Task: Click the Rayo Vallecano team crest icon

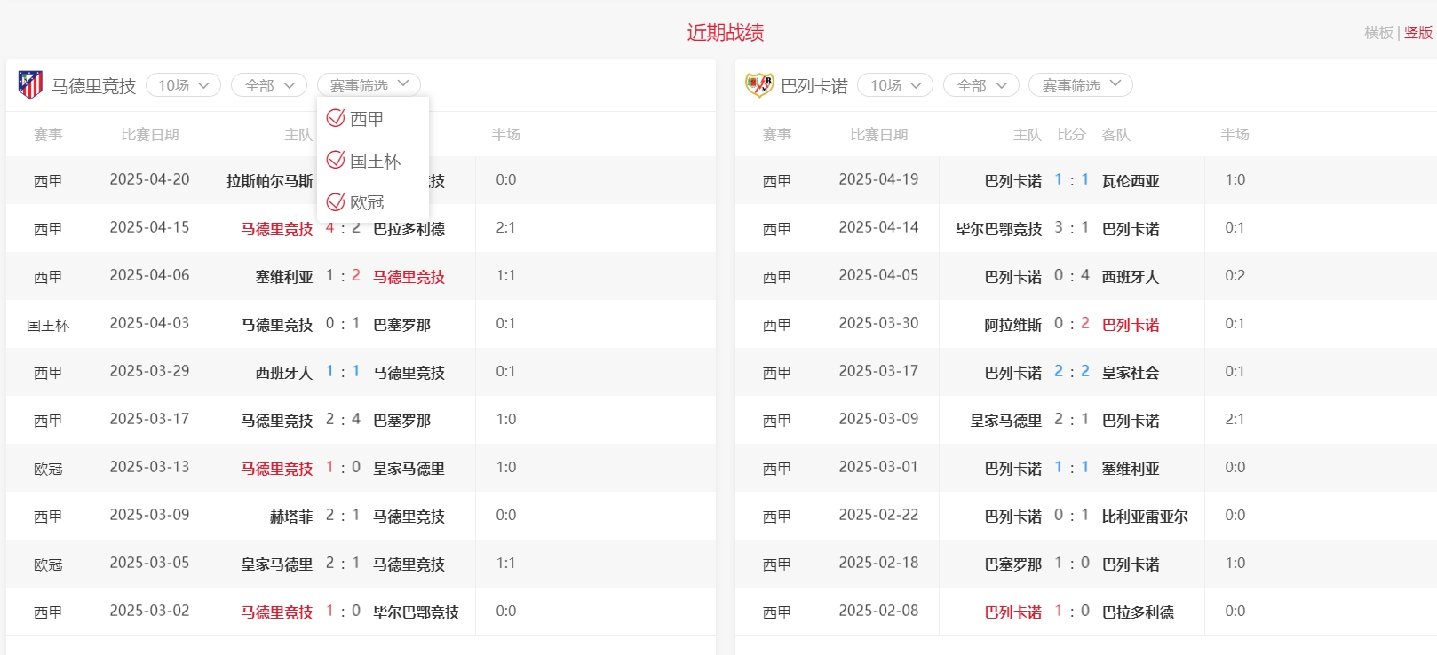Action: [759, 85]
